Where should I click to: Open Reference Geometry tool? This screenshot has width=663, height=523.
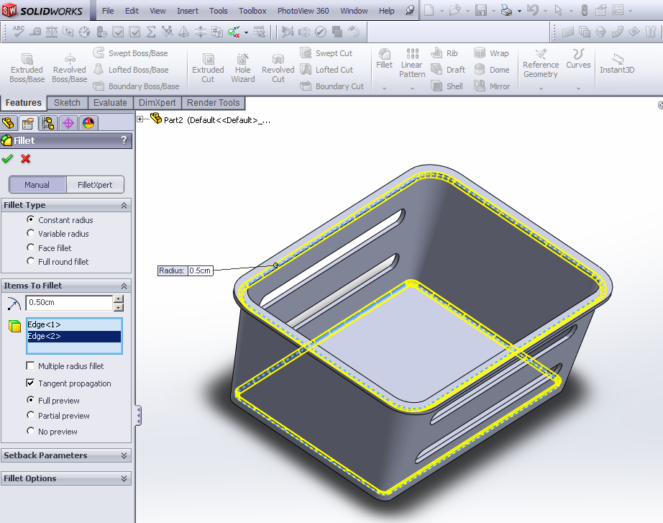(x=541, y=63)
